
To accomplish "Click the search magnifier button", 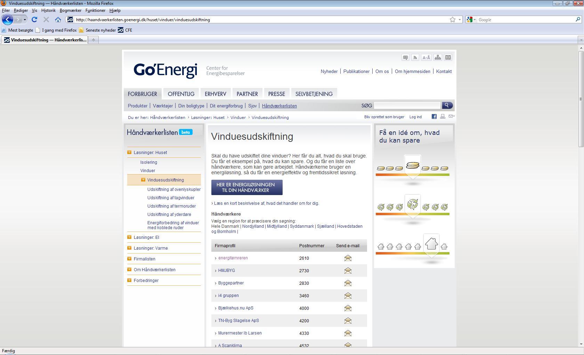I will tap(447, 105).
